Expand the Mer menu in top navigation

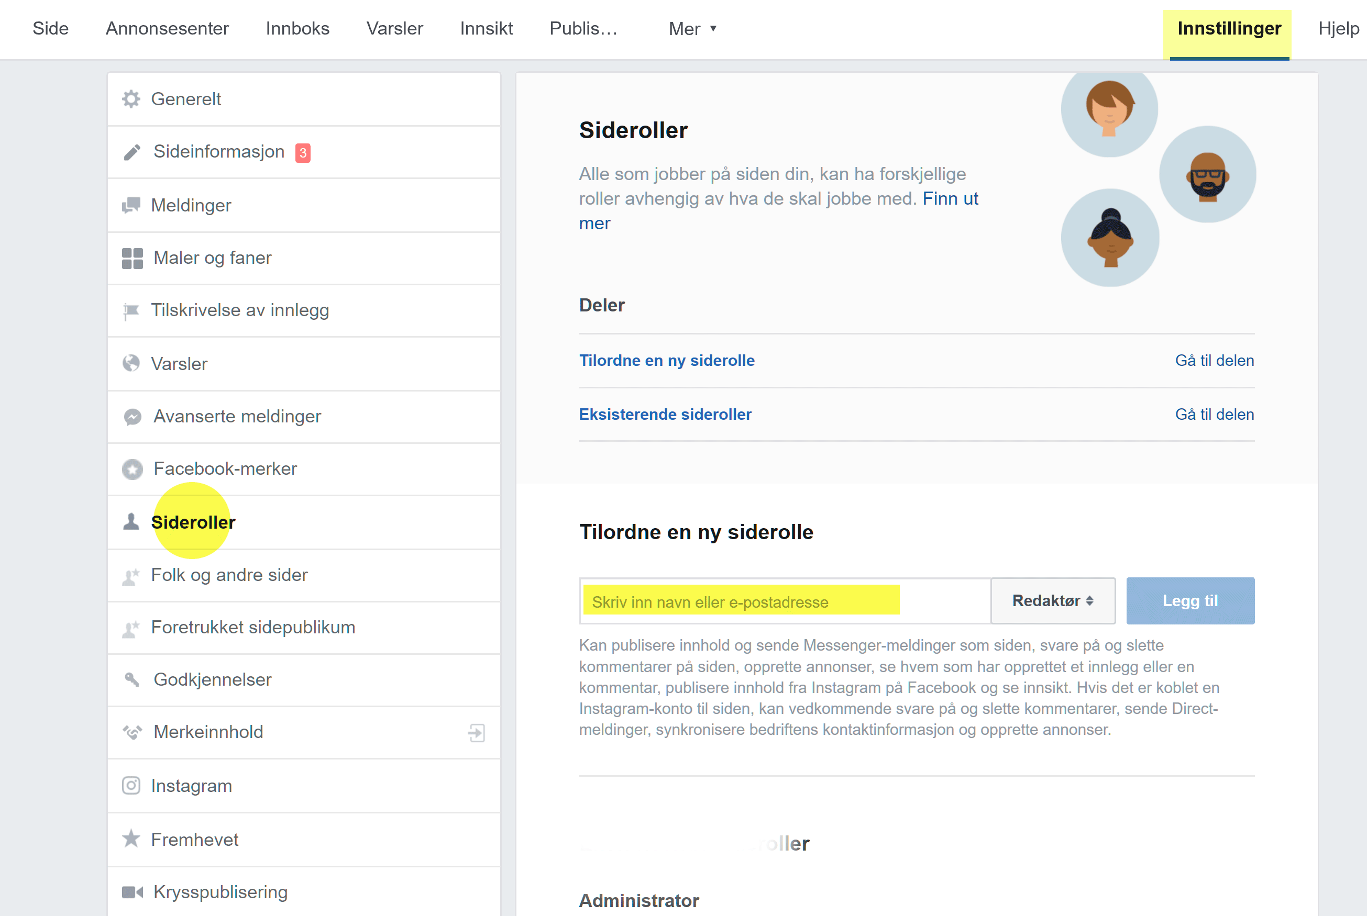(x=693, y=29)
